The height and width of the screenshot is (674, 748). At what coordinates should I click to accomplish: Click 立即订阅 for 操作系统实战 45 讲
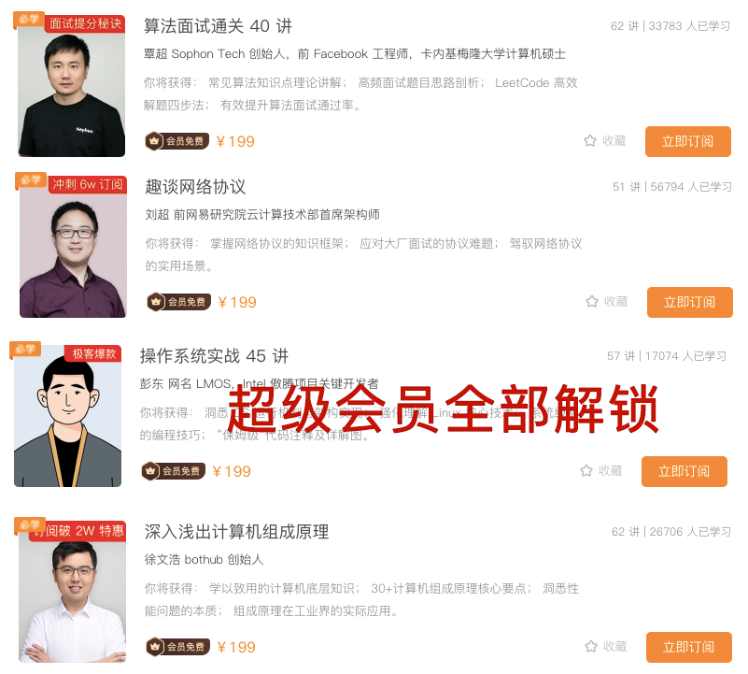(x=684, y=471)
